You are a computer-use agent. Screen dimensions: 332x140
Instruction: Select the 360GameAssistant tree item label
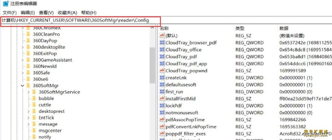(52, 60)
